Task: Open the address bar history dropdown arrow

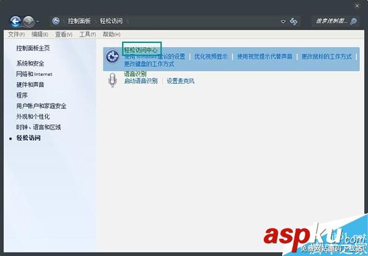Action: click(283, 21)
